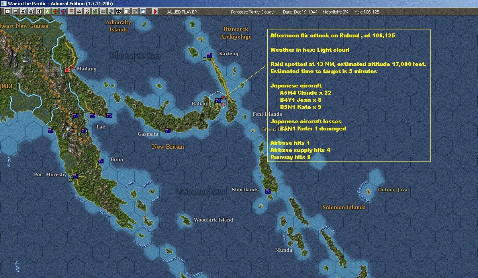Select the Japanese flag unit at Madang

click(x=67, y=70)
